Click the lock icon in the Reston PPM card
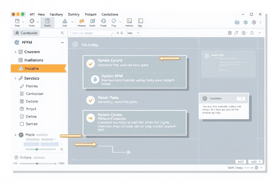This screenshot has width=275, height=183. pos(95,79)
